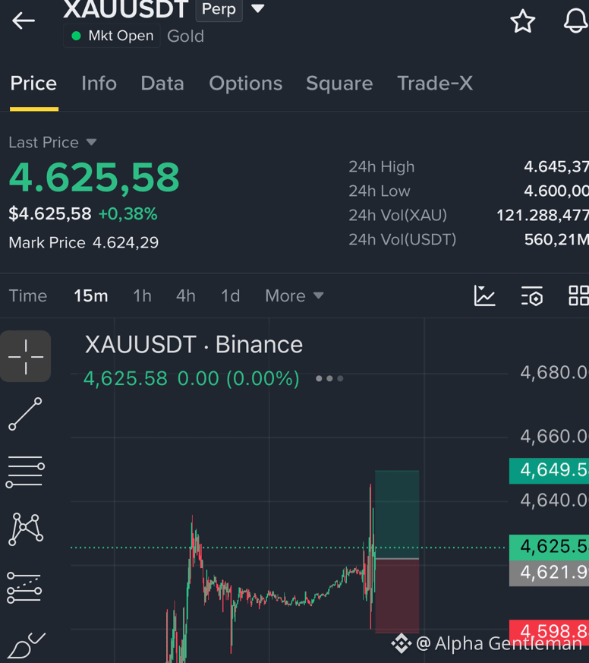Image resolution: width=589 pixels, height=663 pixels.
Task: Tap the 24h High value 4.645,37
Action: click(x=556, y=166)
